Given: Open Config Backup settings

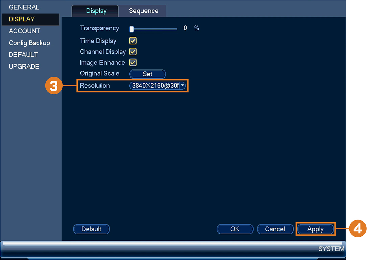Looking at the screenshot, I should [29, 43].
